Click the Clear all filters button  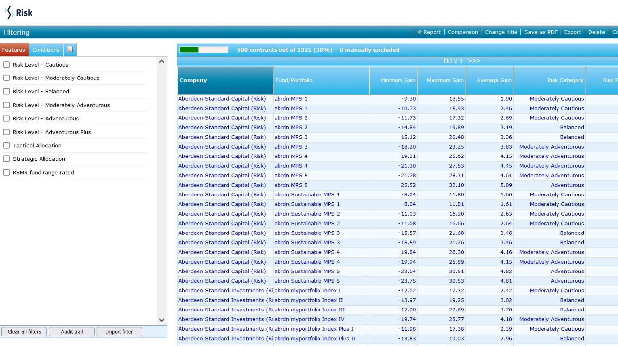[24, 331]
